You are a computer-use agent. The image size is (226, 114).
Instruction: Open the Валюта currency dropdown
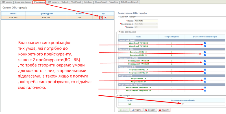146,27
